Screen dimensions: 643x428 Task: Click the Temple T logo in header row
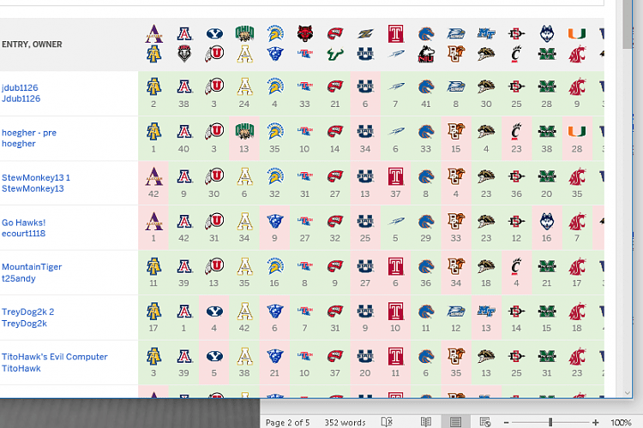(x=396, y=33)
